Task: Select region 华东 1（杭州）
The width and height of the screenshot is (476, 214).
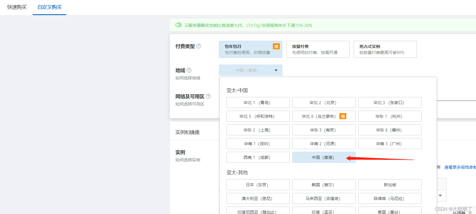Action: [x=390, y=116]
